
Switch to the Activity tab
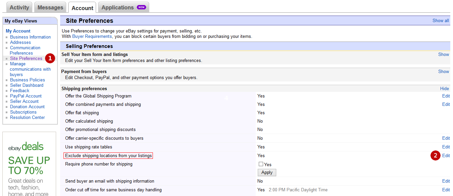pos(19,7)
